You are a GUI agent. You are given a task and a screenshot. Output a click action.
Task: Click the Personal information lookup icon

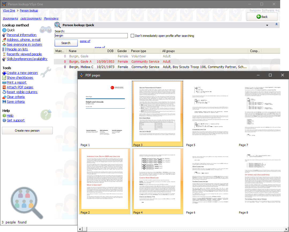[x=4, y=35]
